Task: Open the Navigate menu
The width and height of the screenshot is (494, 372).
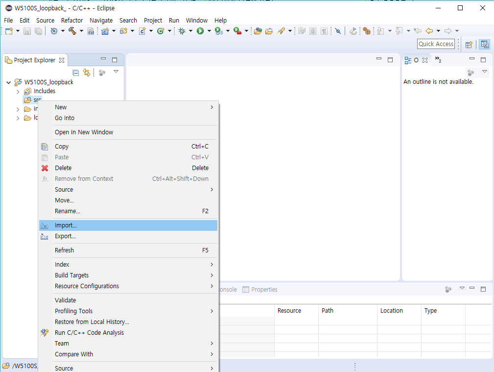Action: tap(101, 20)
